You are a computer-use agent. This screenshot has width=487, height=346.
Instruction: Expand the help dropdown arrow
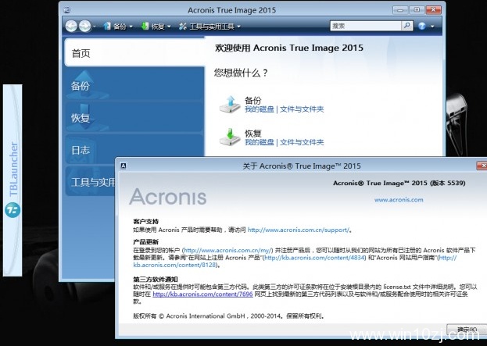[432, 27]
